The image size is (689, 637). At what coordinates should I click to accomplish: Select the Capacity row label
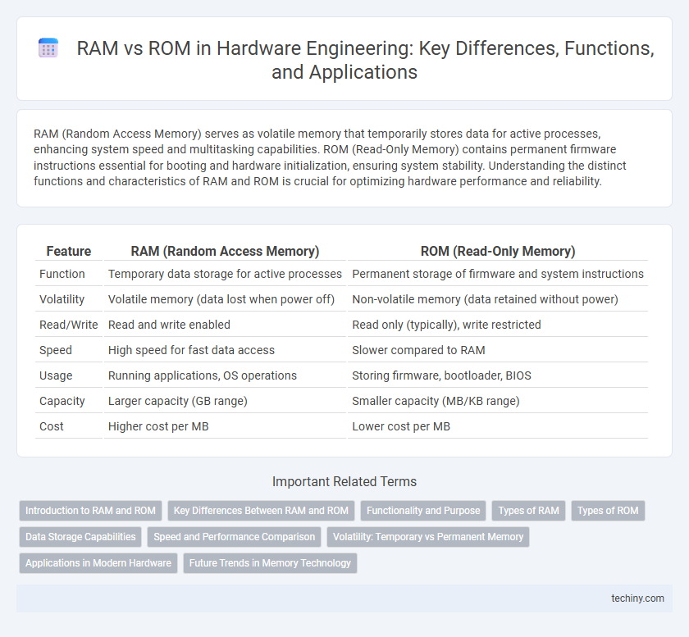(62, 401)
